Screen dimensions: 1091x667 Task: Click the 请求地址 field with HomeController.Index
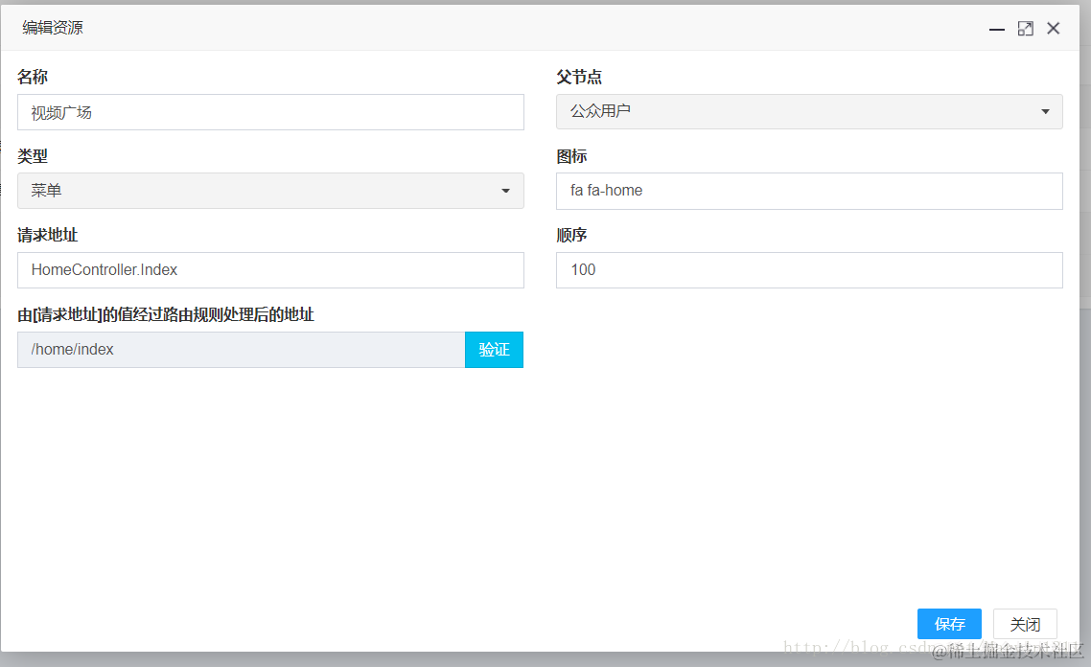click(x=270, y=270)
